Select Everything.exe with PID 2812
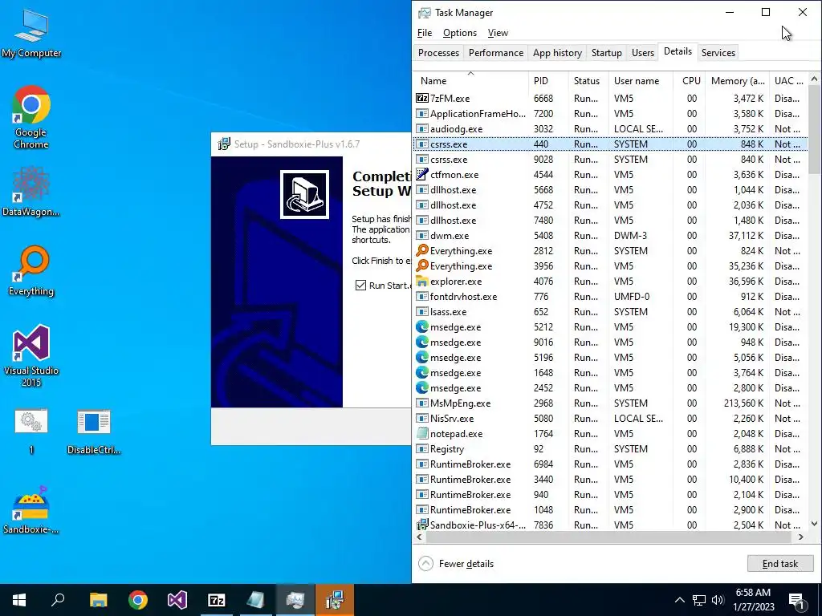Image resolution: width=822 pixels, height=616 pixels. coord(610,251)
